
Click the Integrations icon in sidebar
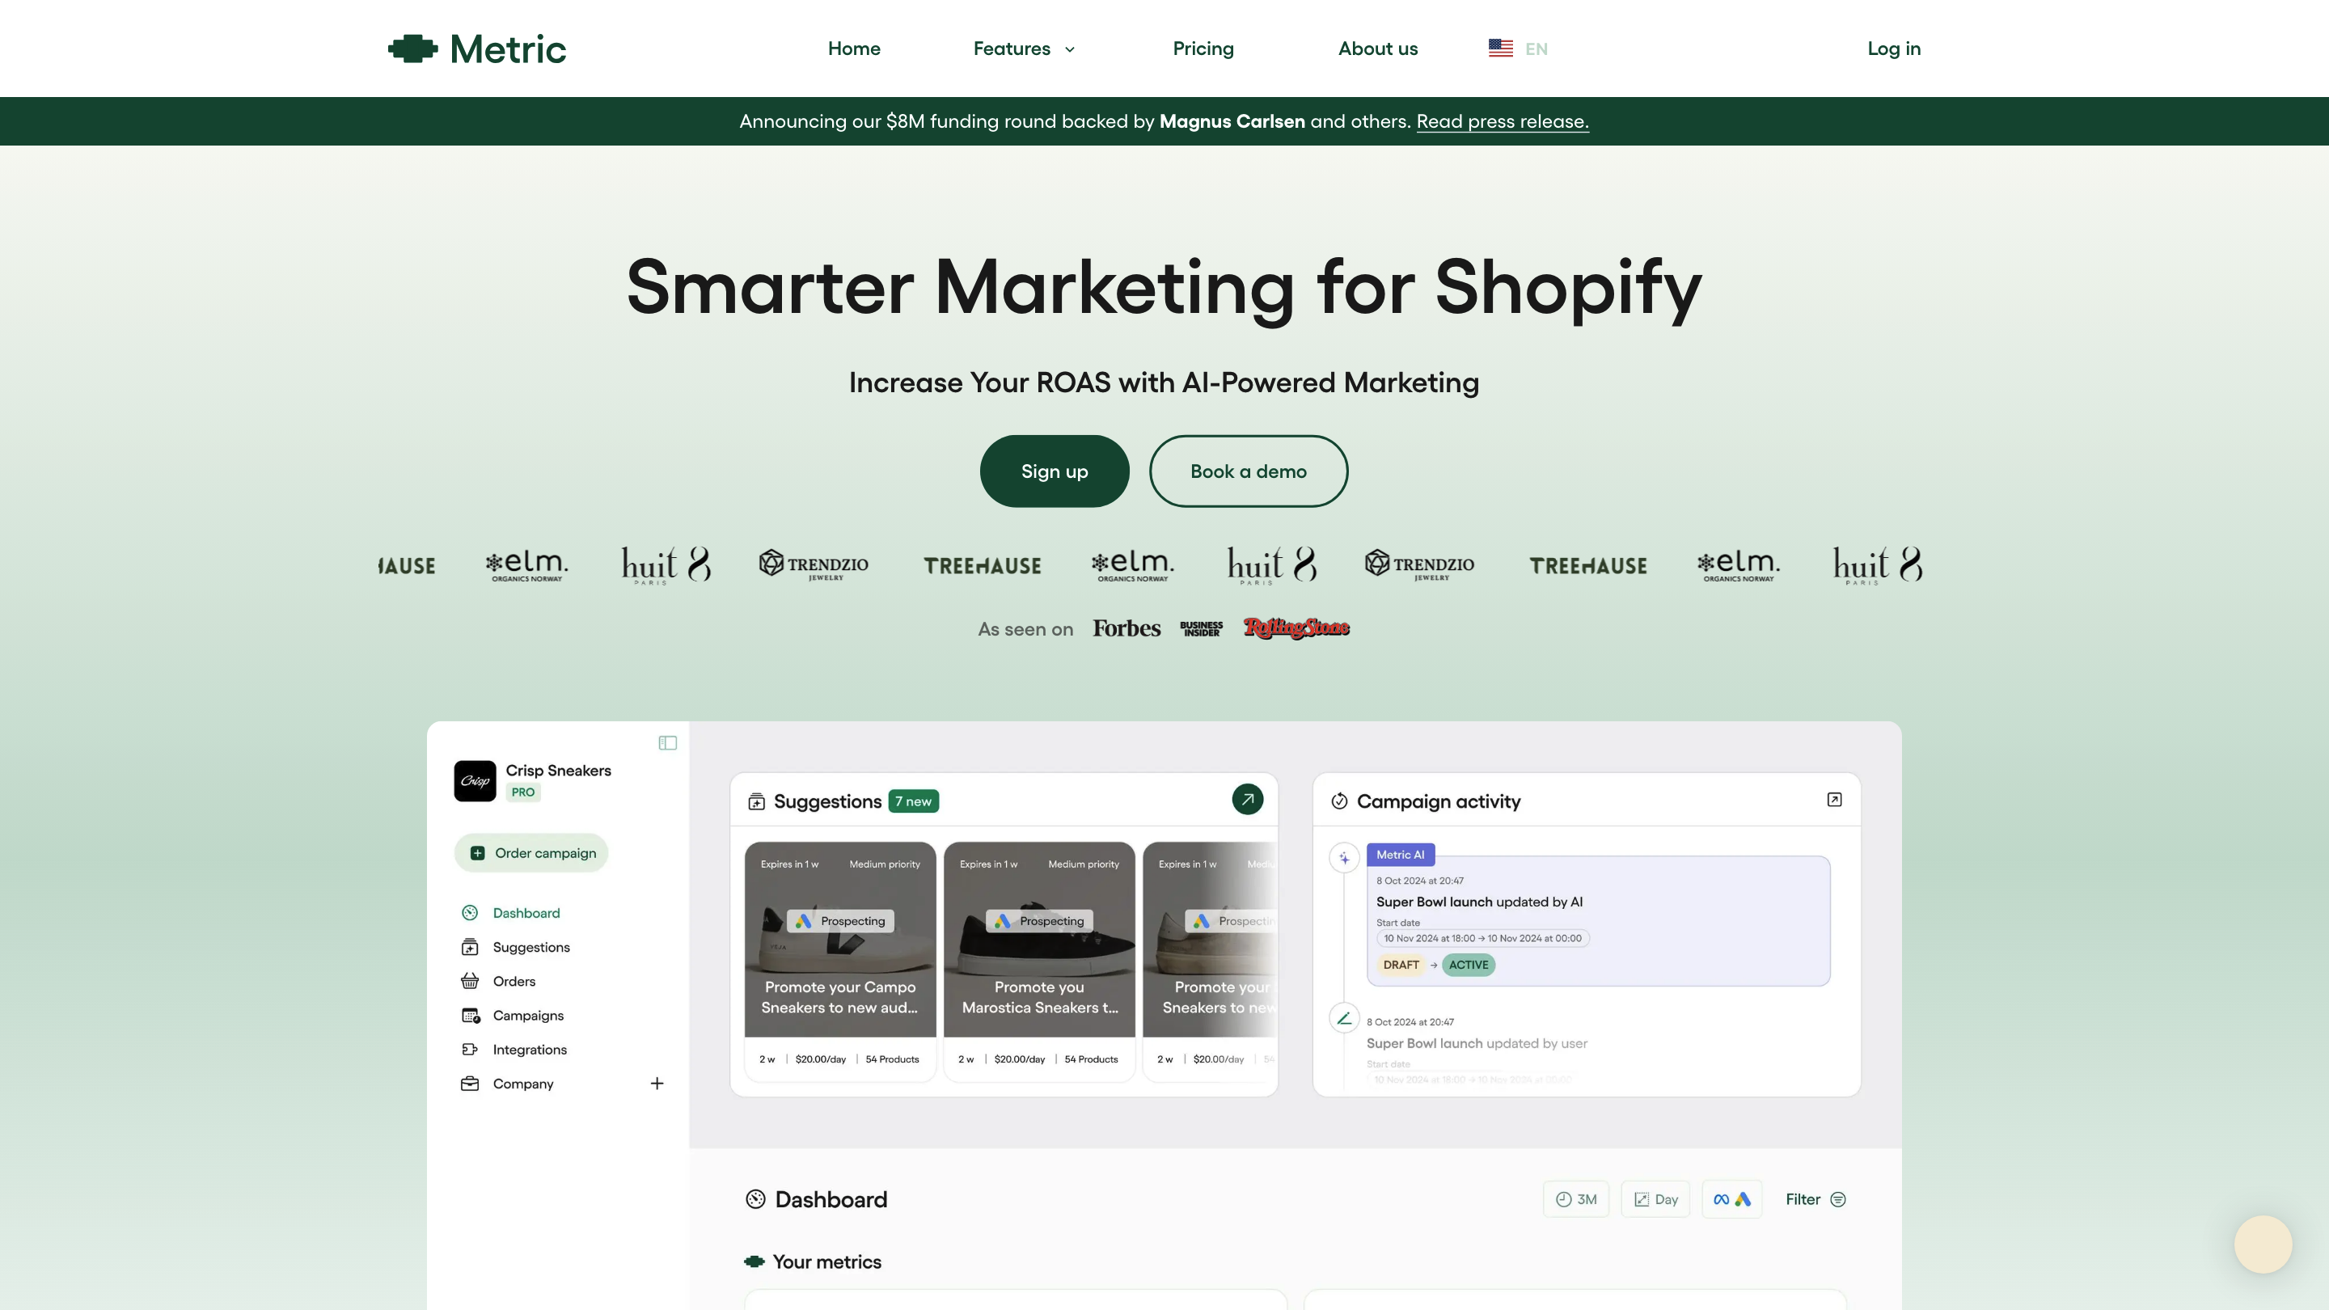click(x=469, y=1050)
